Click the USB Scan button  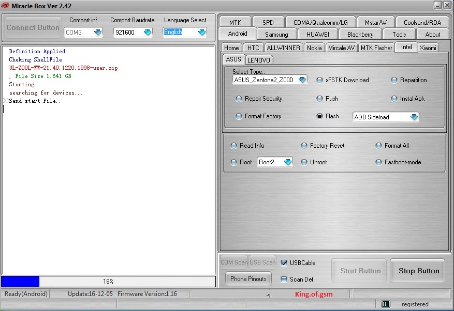(x=262, y=262)
